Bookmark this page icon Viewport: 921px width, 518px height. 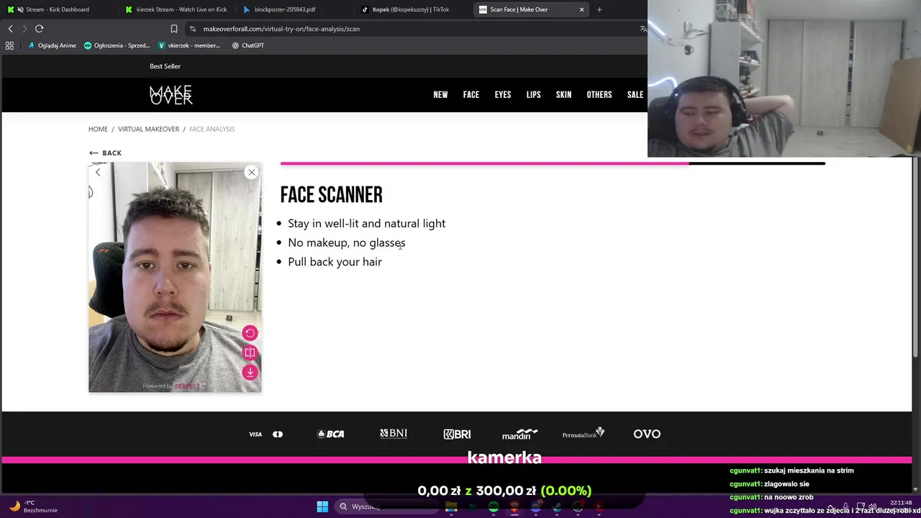point(173,29)
